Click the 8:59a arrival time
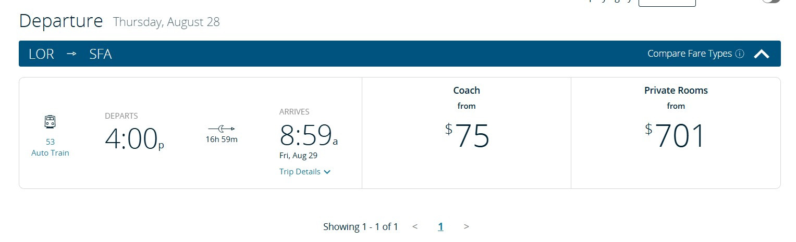This screenshot has height=242, width=796. pos(309,135)
